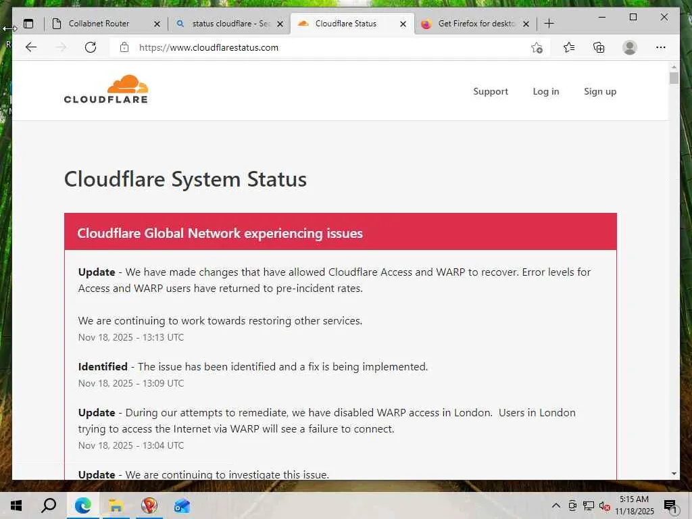Open the Support link
The width and height of the screenshot is (692, 519).
tap(491, 91)
